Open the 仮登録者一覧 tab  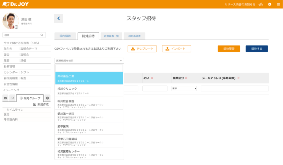pyautogui.click(x=111, y=36)
